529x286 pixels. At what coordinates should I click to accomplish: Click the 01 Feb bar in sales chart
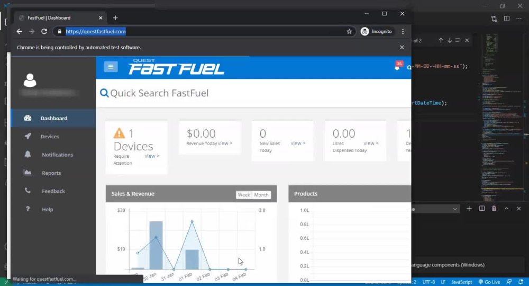point(192,260)
